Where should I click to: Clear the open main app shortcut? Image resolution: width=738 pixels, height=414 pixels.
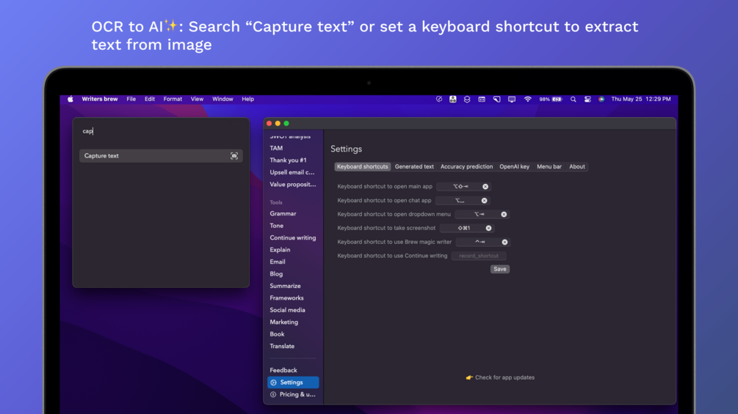coord(485,187)
